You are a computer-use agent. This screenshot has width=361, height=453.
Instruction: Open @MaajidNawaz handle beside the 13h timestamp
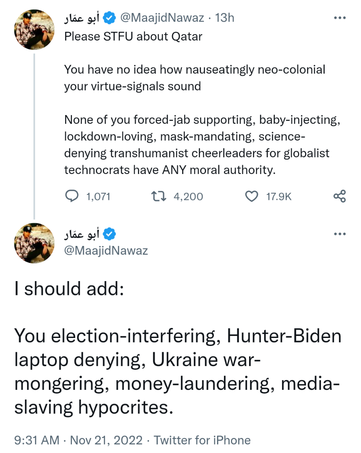[x=162, y=18]
